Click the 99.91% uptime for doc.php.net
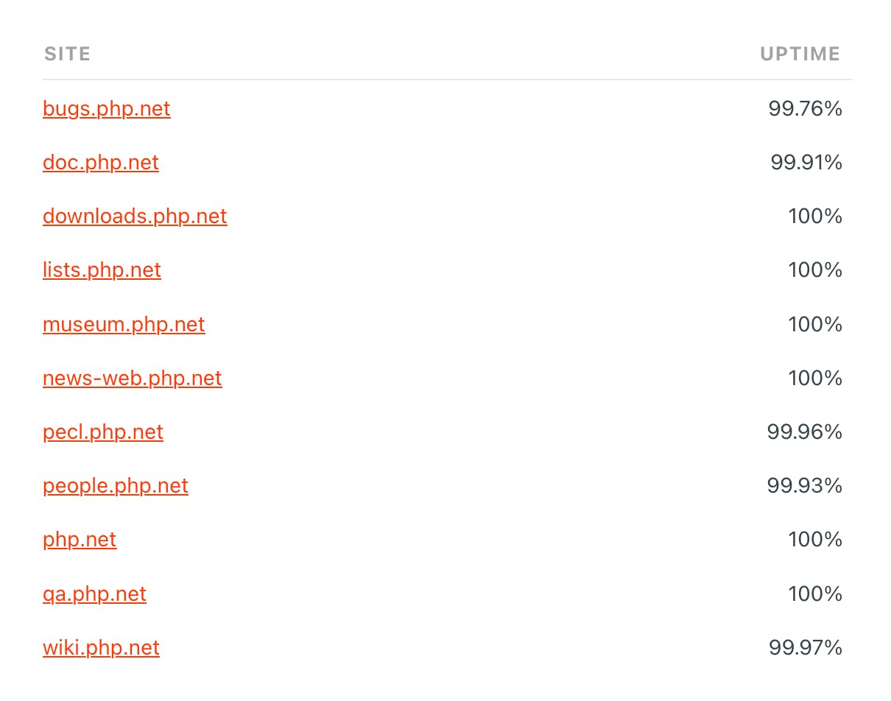891x701 pixels. [806, 163]
